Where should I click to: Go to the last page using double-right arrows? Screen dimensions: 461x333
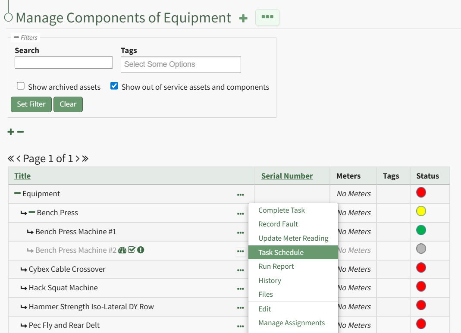coord(85,159)
